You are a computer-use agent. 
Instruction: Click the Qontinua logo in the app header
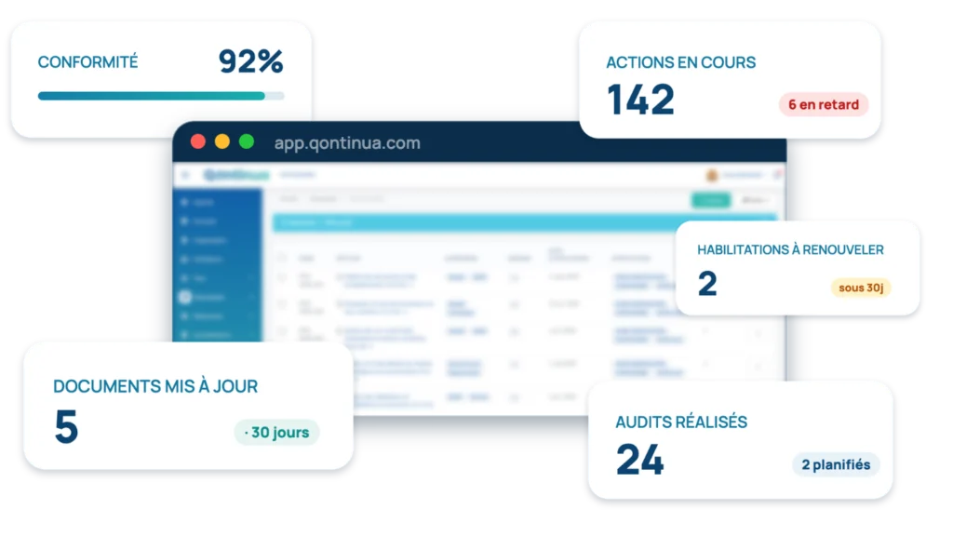pyautogui.click(x=236, y=175)
